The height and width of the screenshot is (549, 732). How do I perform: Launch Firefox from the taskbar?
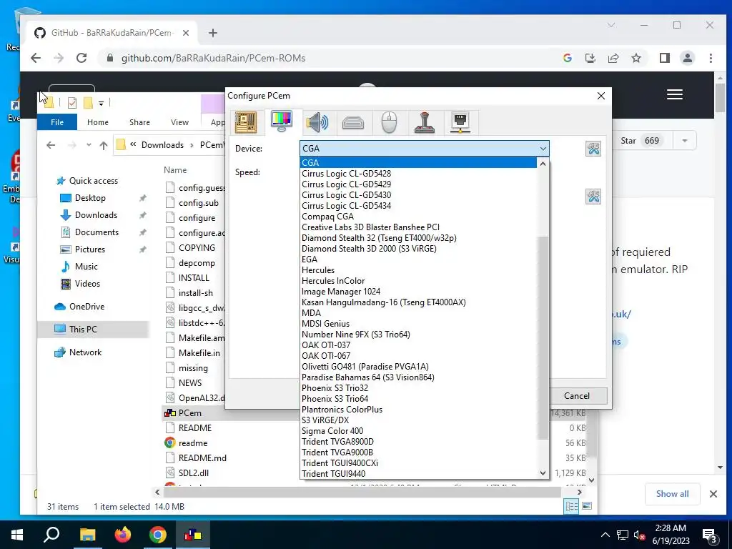point(123,535)
